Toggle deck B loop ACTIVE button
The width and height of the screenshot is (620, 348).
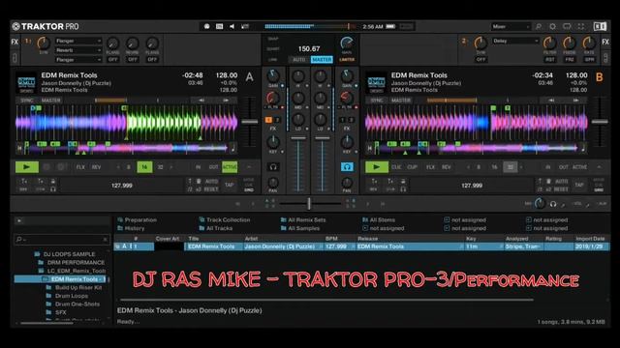coord(579,167)
